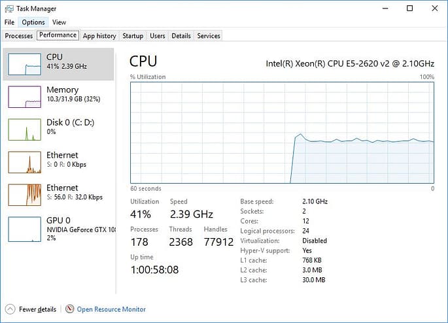448x323 pixels.
Task: Click the Resource Monitor icon
Action: 70,309
